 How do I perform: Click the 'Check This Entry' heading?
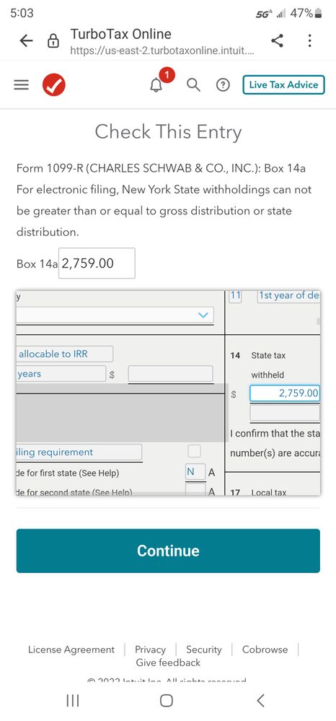[168, 132]
